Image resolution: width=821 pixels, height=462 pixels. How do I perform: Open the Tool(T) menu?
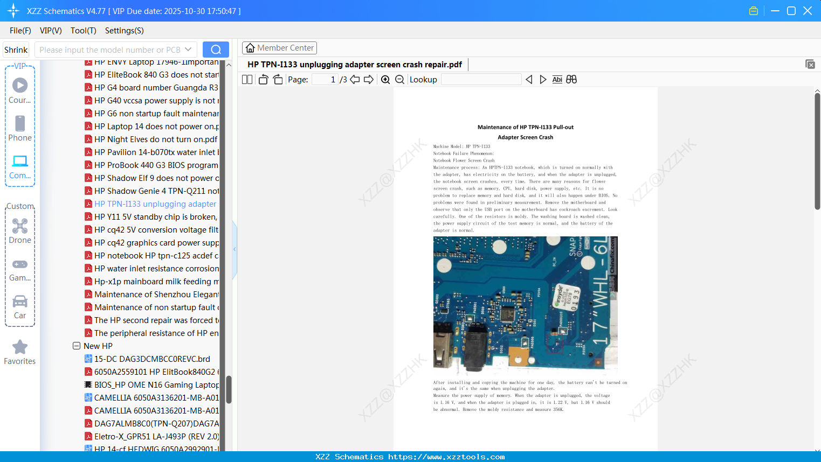coord(84,31)
